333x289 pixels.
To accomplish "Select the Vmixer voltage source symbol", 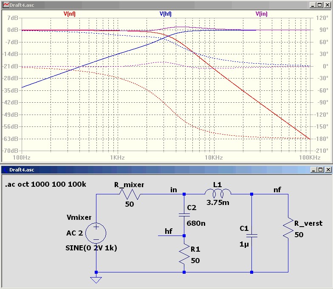I will pos(96,233).
